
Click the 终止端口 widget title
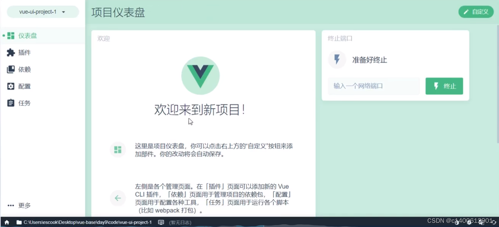click(x=340, y=39)
